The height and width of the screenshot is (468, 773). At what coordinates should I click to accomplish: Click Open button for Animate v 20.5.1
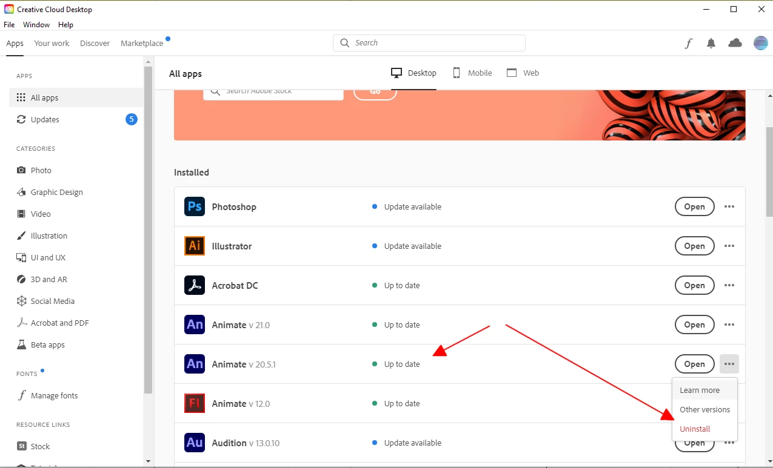694,364
